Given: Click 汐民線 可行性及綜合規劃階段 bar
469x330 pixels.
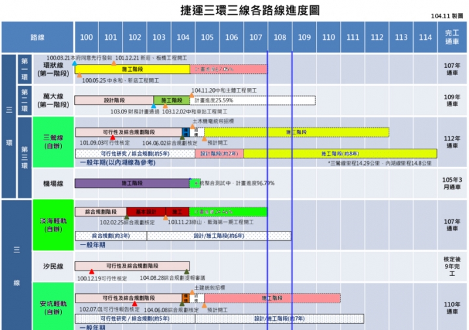Looking at the screenshot, I should [132, 266].
